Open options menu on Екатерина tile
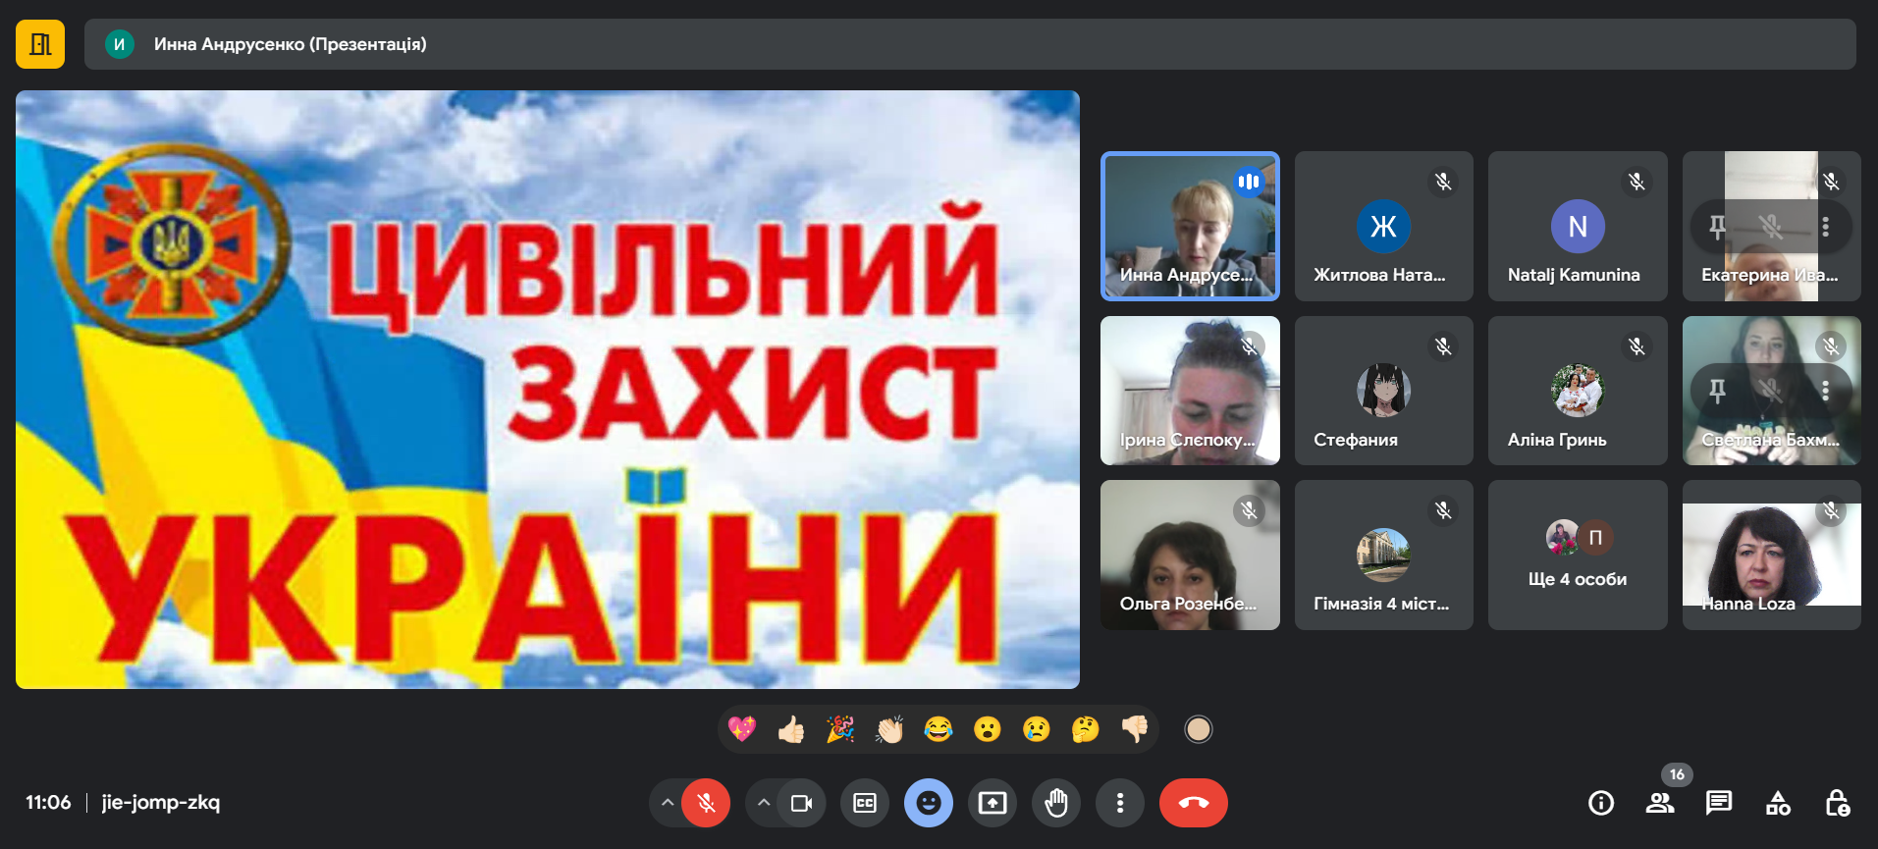1878x849 pixels. pyautogui.click(x=1825, y=227)
